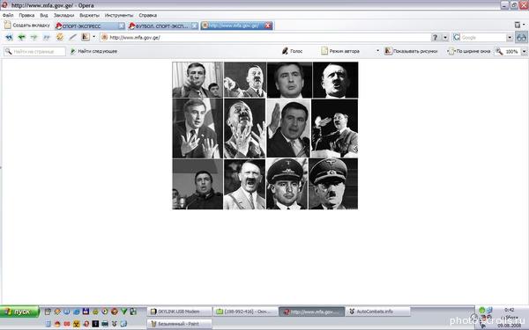
Task: Open the Инструменты menu
Action: click(x=119, y=15)
